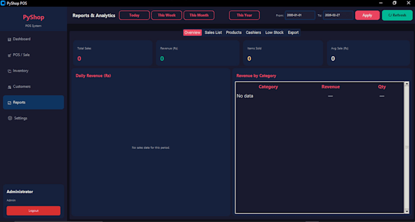Click 'No sales data for this period' message
Screen dimensions: 415x222
[x=151, y=148]
